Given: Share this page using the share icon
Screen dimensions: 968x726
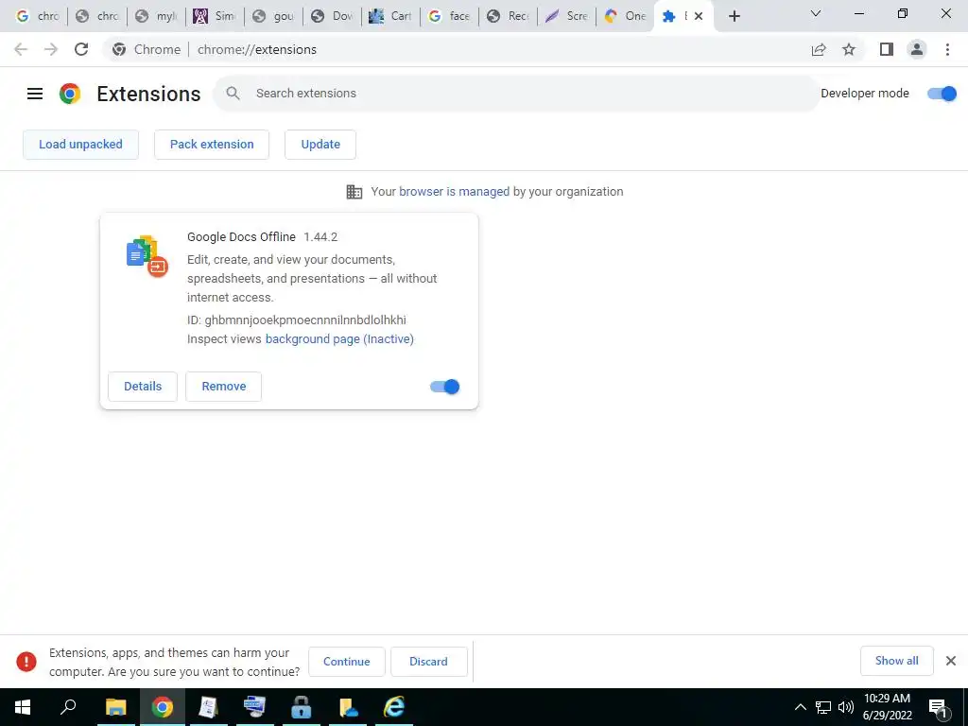Looking at the screenshot, I should click(819, 49).
